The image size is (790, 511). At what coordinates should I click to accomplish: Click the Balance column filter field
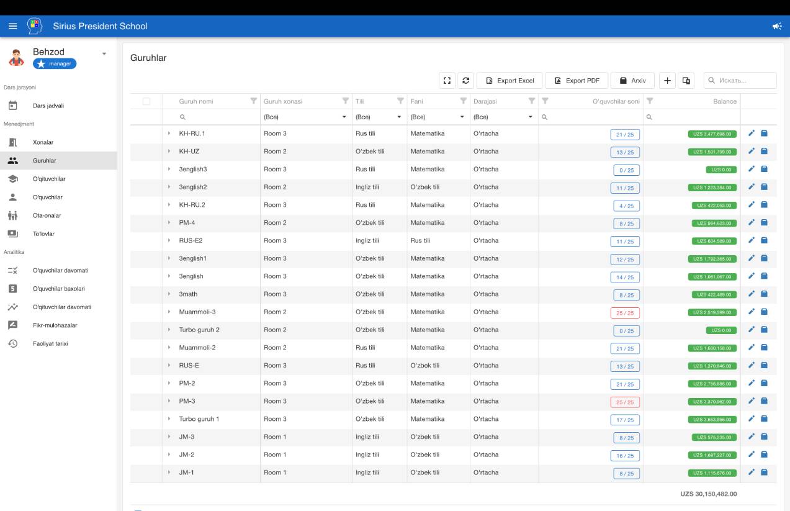coord(692,117)
